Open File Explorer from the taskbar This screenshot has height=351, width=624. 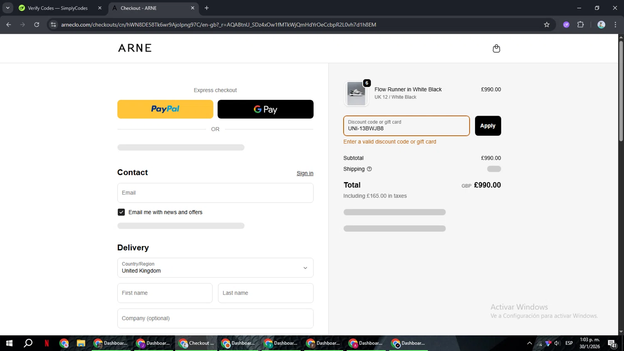tap(81, 343)
